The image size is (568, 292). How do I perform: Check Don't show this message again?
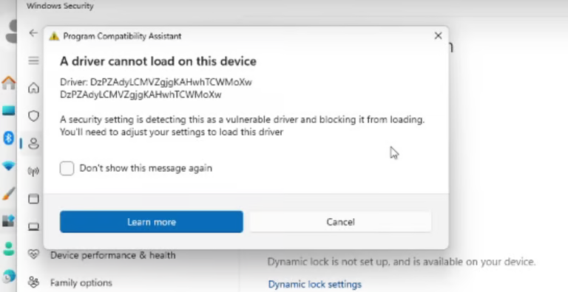(67, 168)
